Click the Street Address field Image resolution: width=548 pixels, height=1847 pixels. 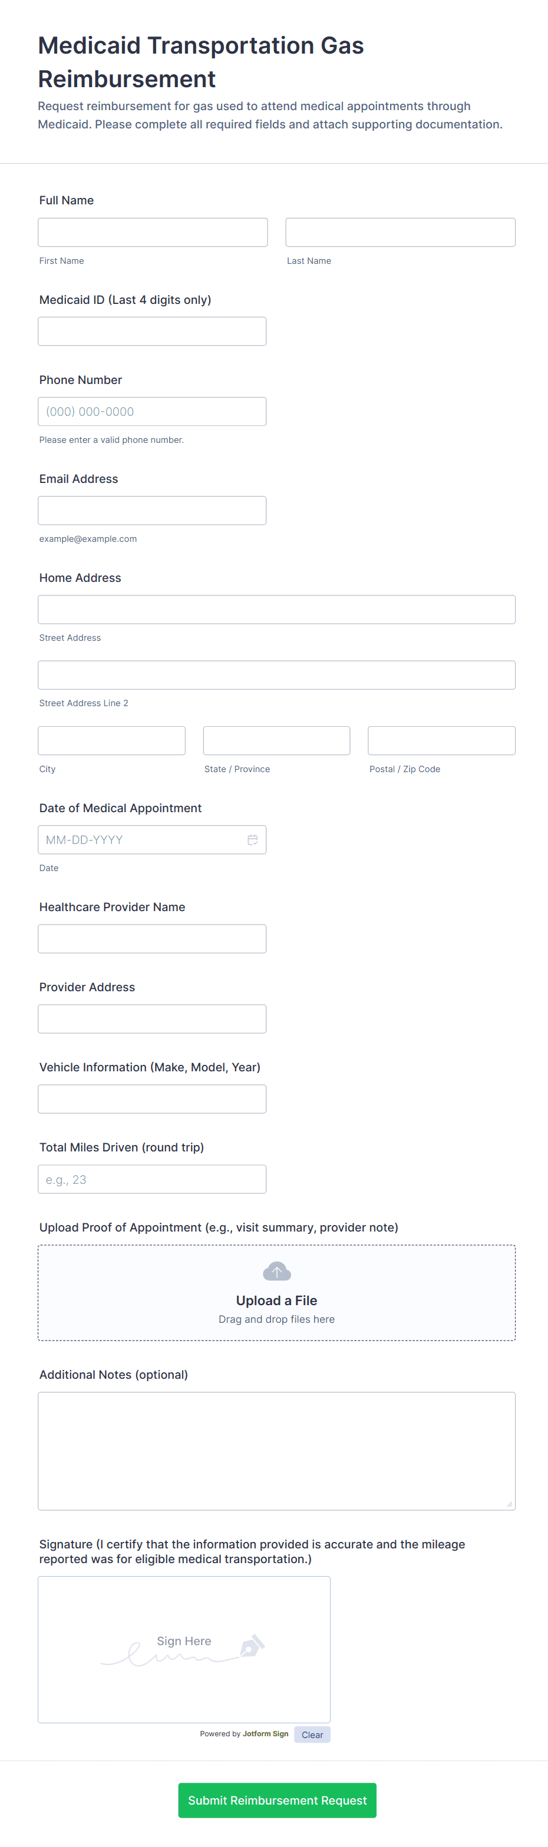[276, 610]
